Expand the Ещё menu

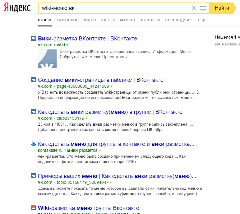(x=202, y=20)
